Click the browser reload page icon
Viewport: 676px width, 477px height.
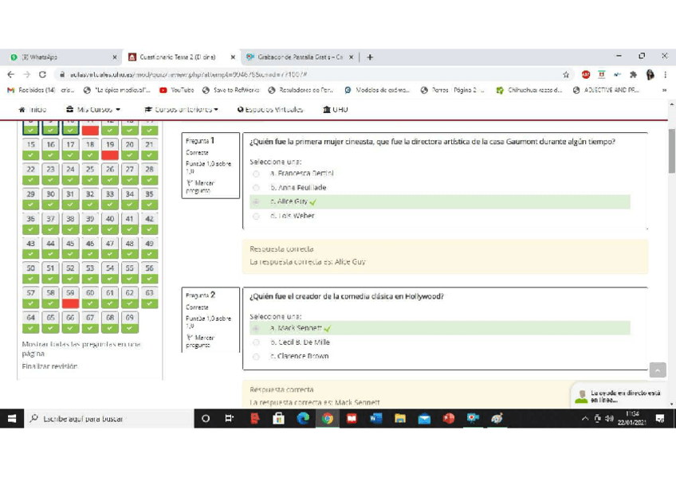click(42, 74)
